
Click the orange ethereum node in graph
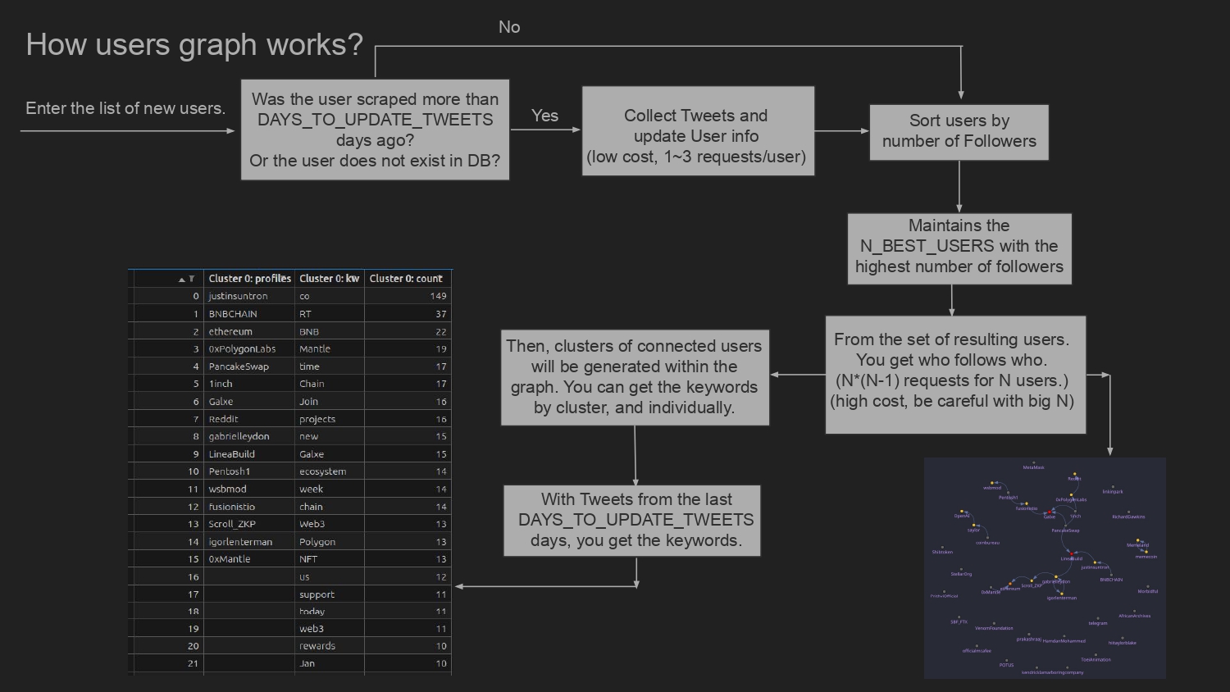coord(1009,585)
